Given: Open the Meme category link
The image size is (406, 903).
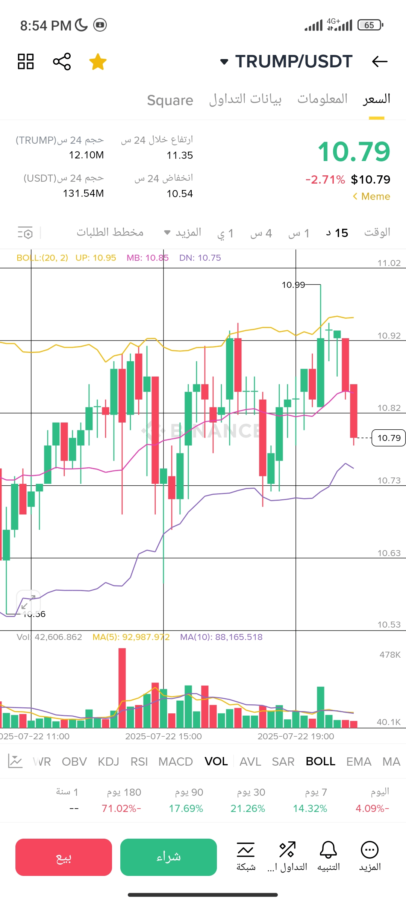Looking at the screenshot, I should click(x=371, y=196).
